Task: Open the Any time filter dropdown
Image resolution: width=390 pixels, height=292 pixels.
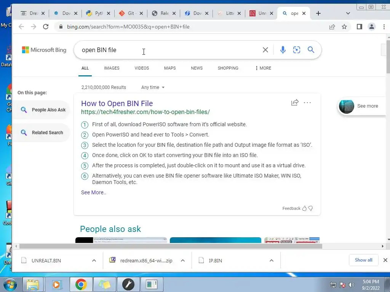Action: point(153,87)
